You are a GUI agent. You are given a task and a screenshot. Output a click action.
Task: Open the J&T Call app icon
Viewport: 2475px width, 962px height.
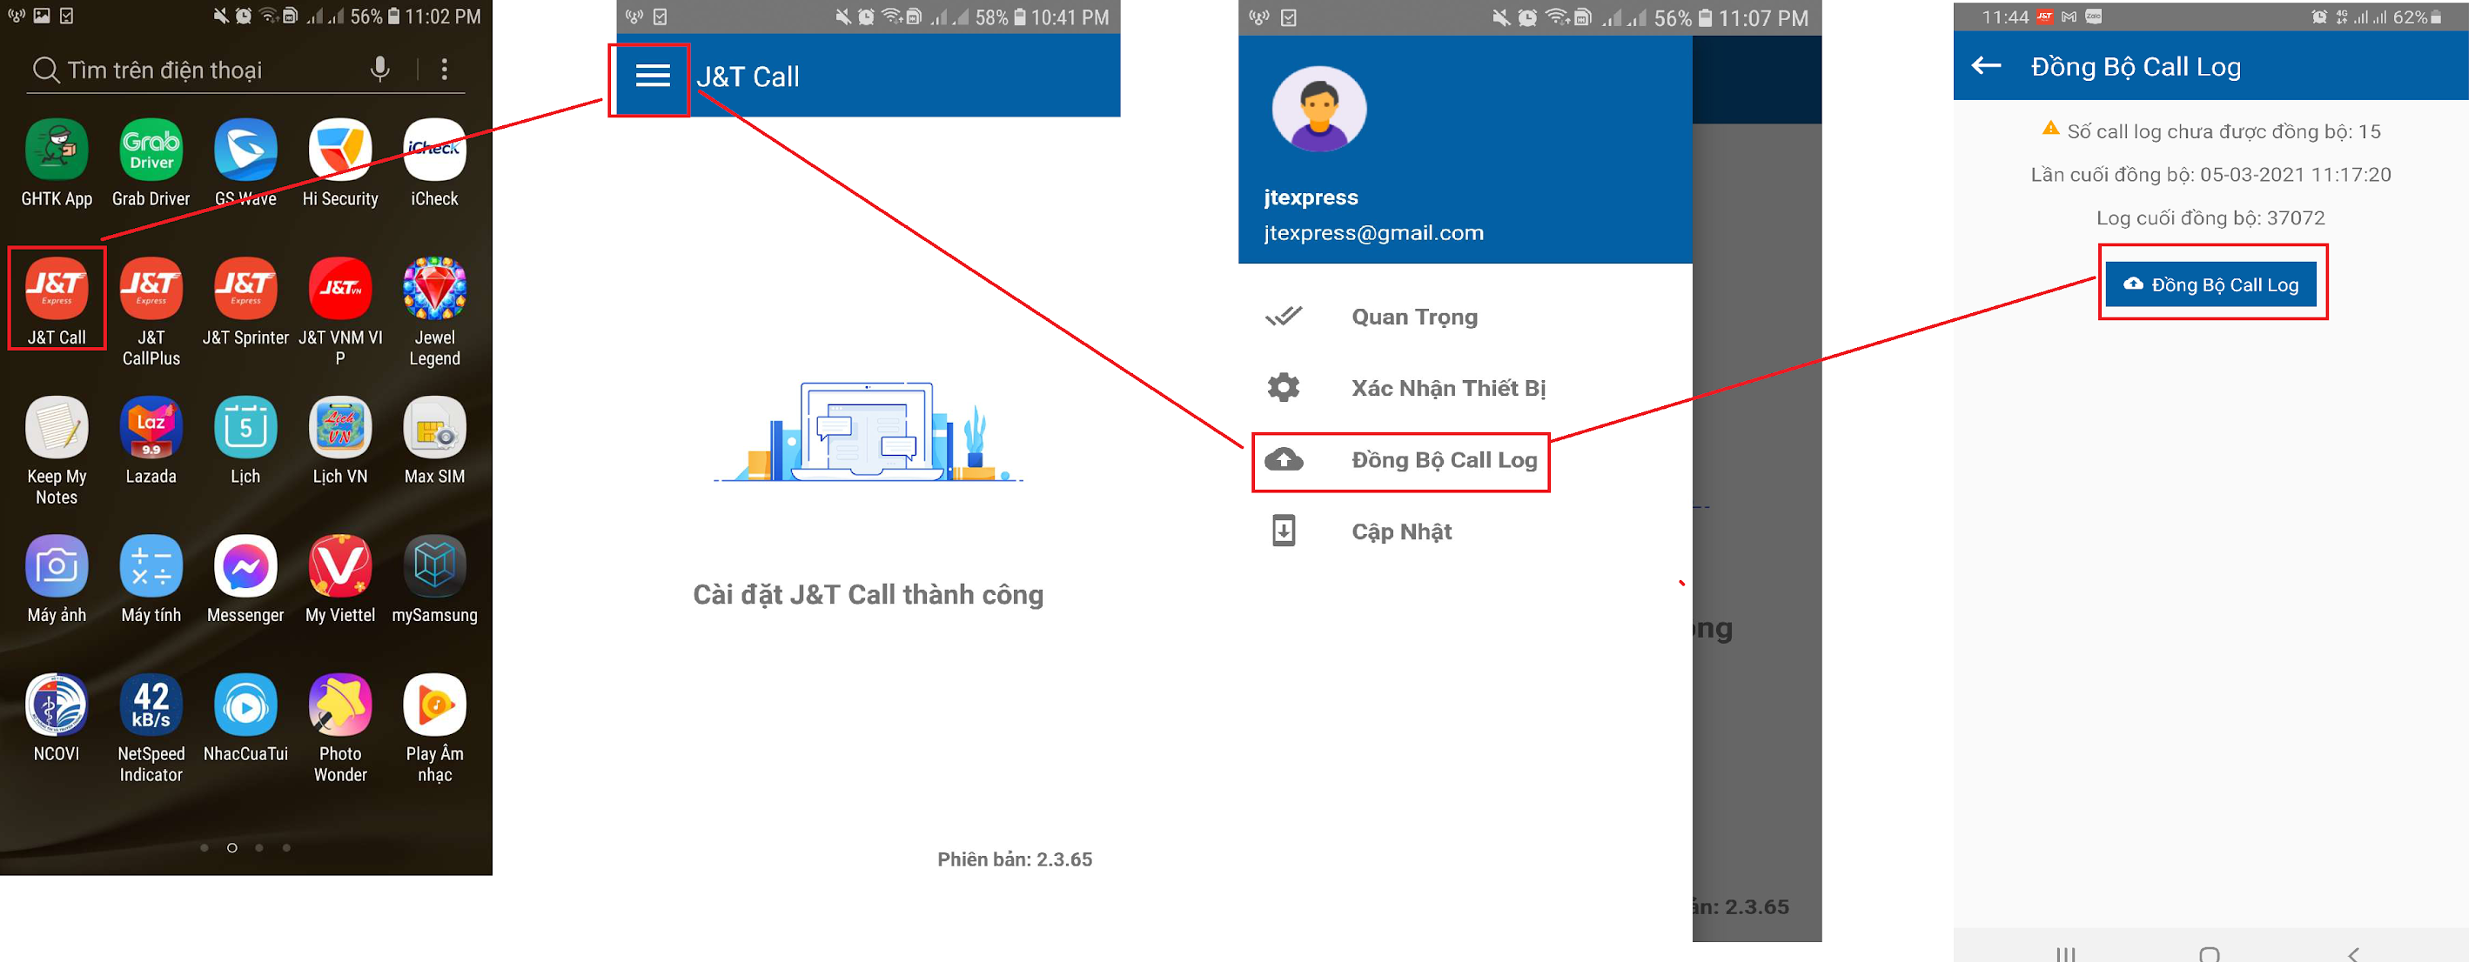(x=56, y=288)
